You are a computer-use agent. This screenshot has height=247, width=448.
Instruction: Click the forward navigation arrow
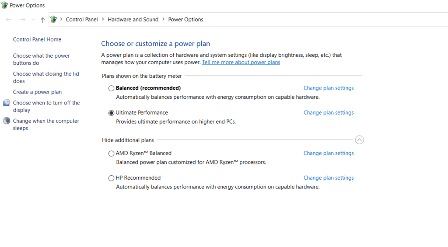click(x=23, y=20)
